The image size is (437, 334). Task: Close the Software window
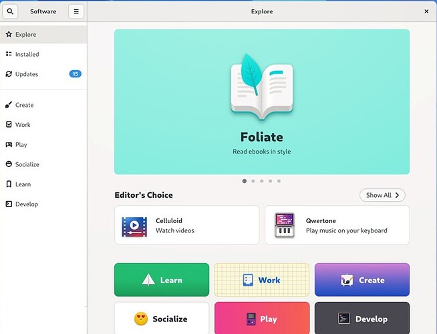(x=426, y=11)
